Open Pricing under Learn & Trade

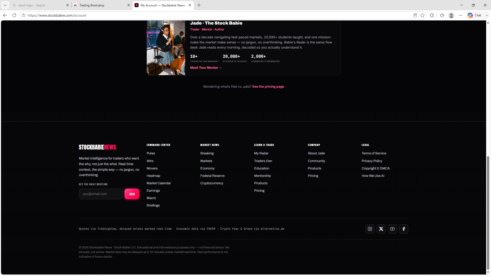click(259, 191)
